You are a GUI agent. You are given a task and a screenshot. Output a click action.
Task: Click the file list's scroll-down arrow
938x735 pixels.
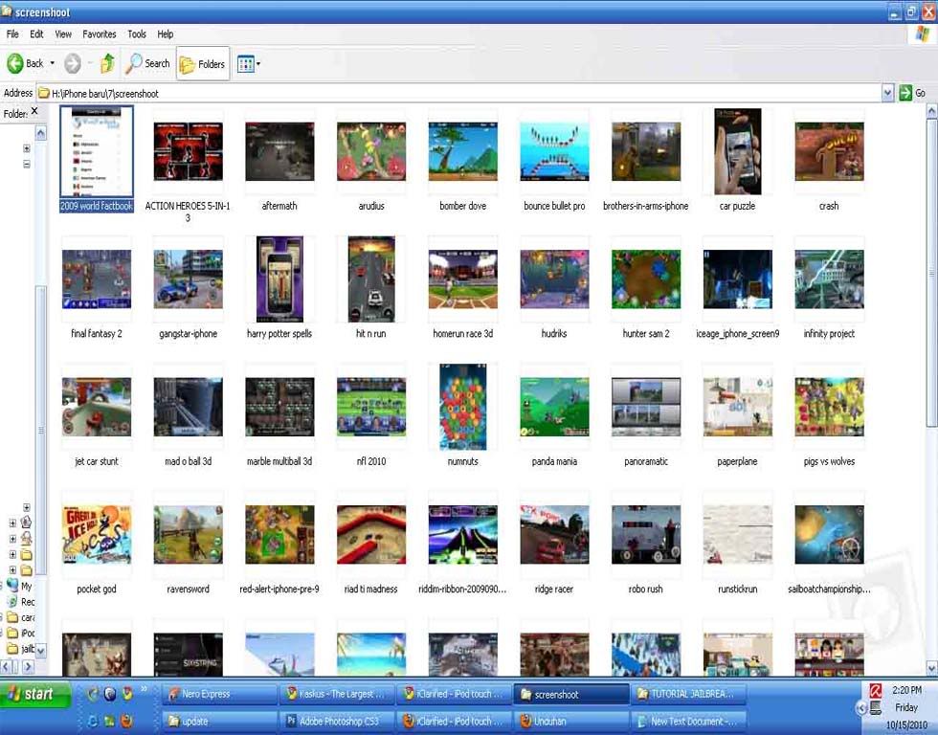[931, 667]
